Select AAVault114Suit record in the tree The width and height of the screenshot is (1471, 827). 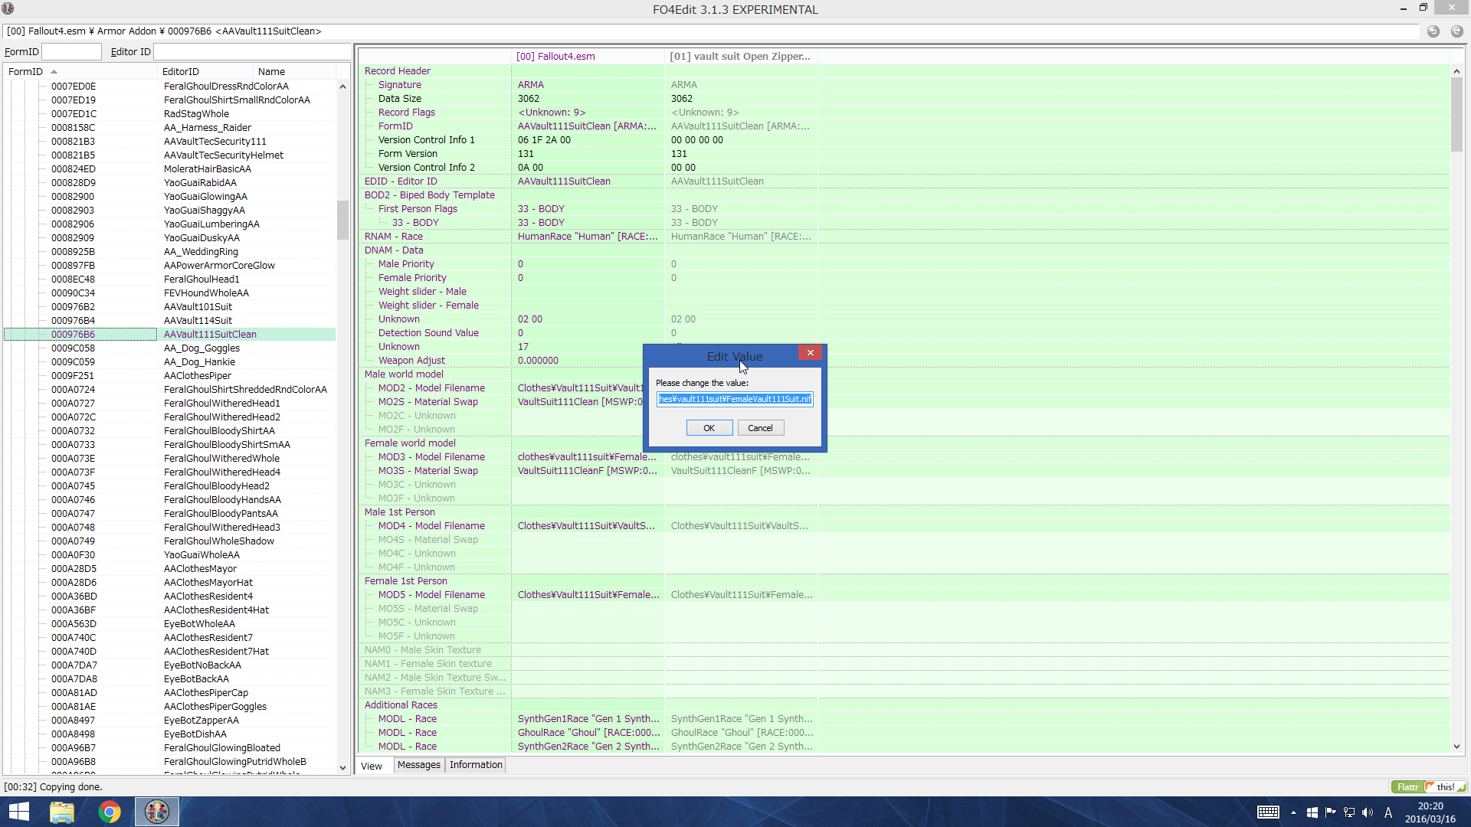click(198, 320)
